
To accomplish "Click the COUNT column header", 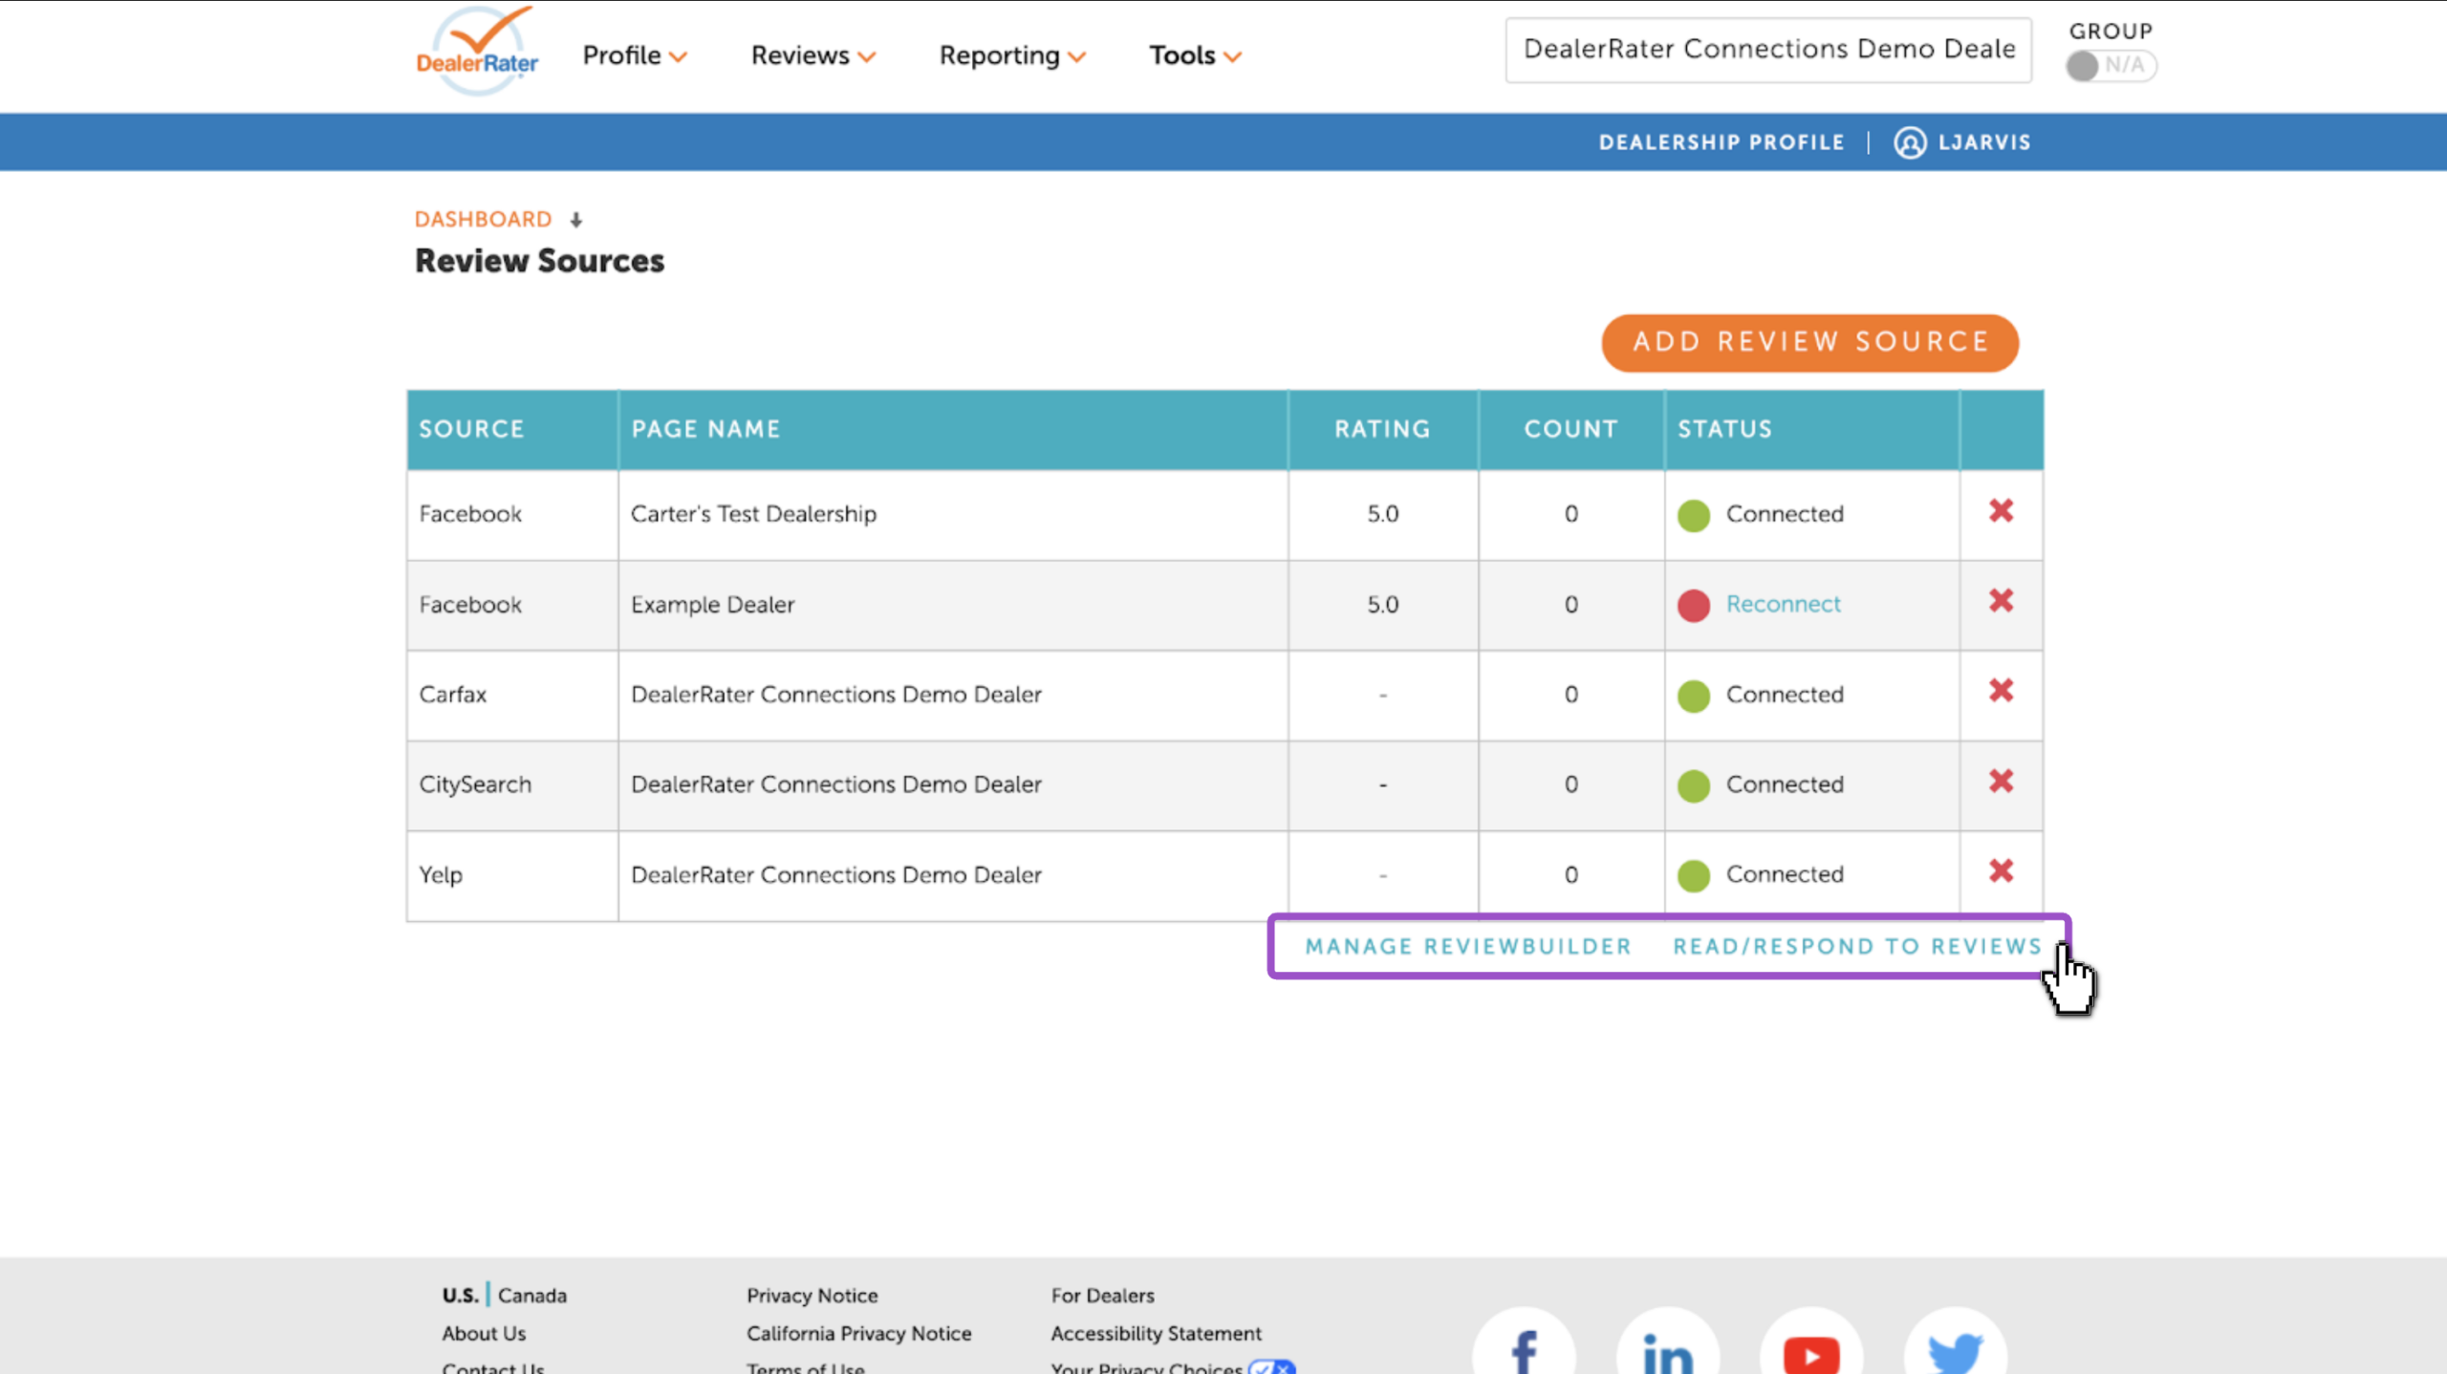I will [x=1570, y=429].
